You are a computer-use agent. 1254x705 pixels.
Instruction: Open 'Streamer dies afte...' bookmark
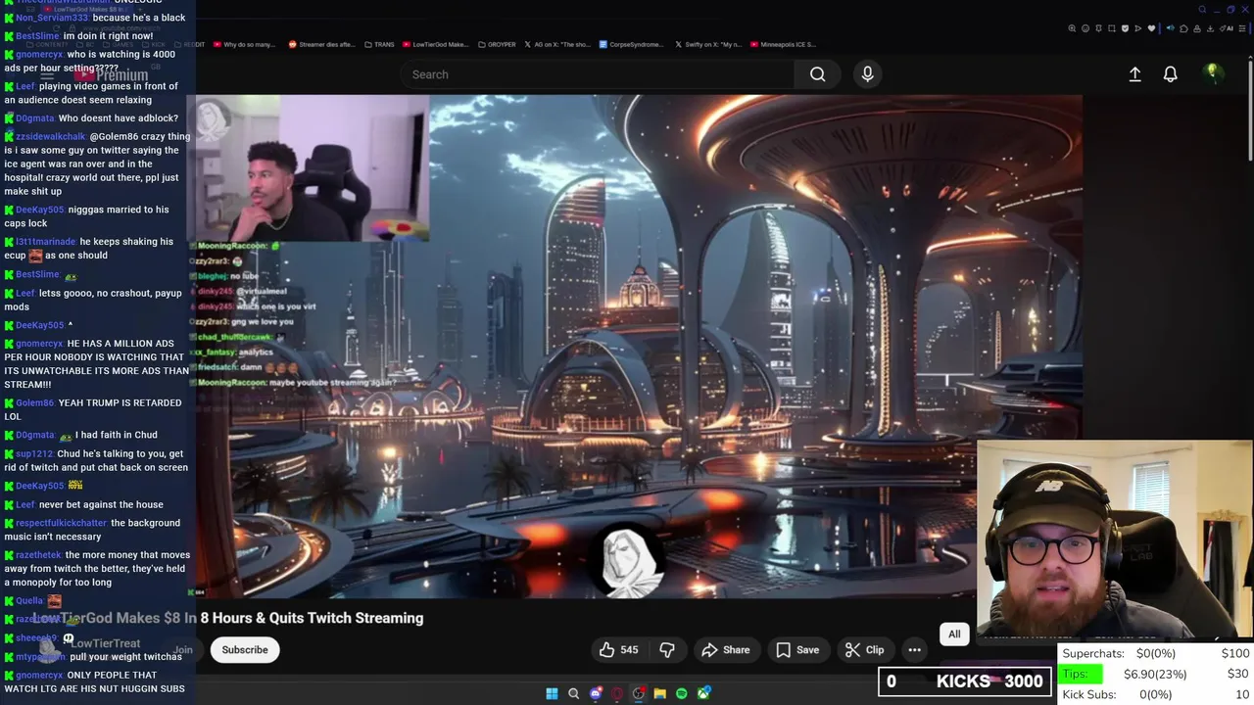pos(321,44)
